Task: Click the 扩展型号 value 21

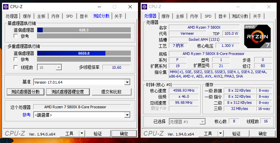Action: pos(221,66)
